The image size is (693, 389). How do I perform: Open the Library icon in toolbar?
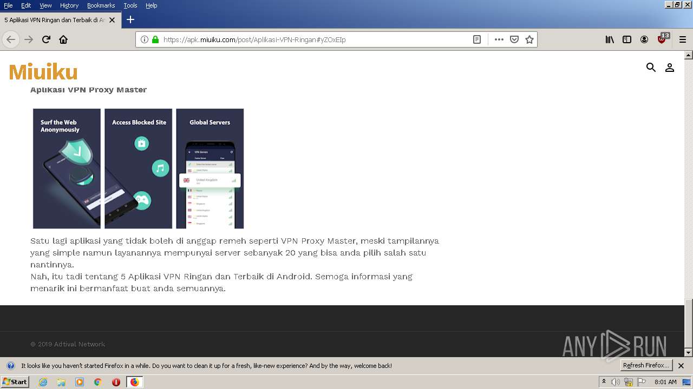pyautogui.click(x=610, y=39)
